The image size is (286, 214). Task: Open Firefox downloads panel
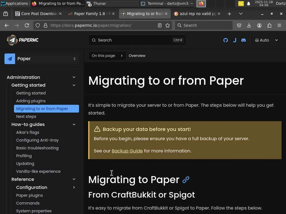249,25
